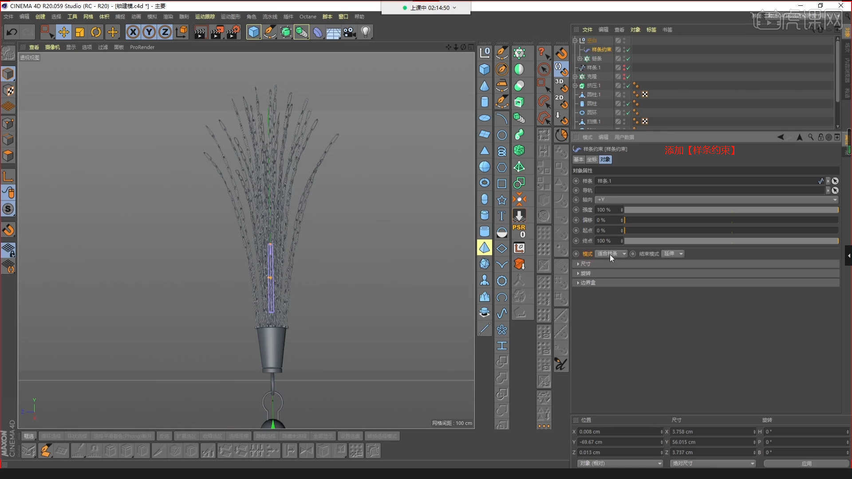Toggle green check on 样条.1 object

point(628,68)
